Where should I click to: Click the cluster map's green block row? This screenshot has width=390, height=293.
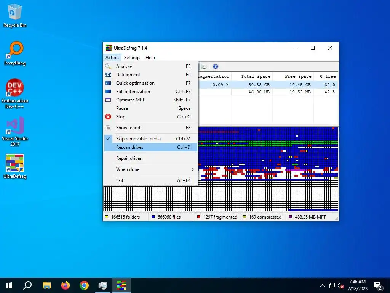(x=269, y=143)
